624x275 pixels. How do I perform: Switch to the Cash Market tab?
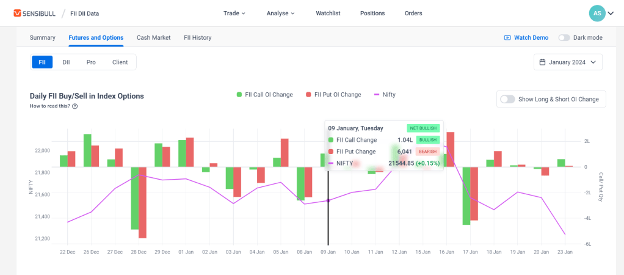pos(154,37)
